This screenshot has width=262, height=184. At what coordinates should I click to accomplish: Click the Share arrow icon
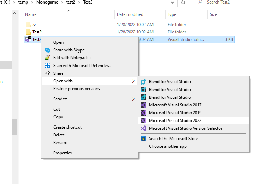tap(47, 73)
